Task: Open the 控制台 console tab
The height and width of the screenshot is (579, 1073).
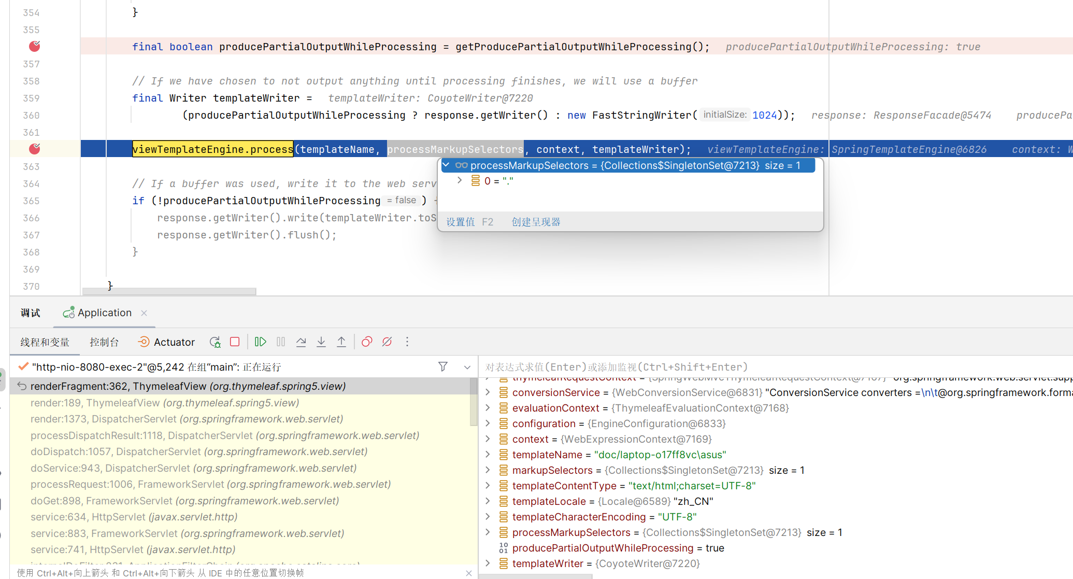Action: coord(104,342)
